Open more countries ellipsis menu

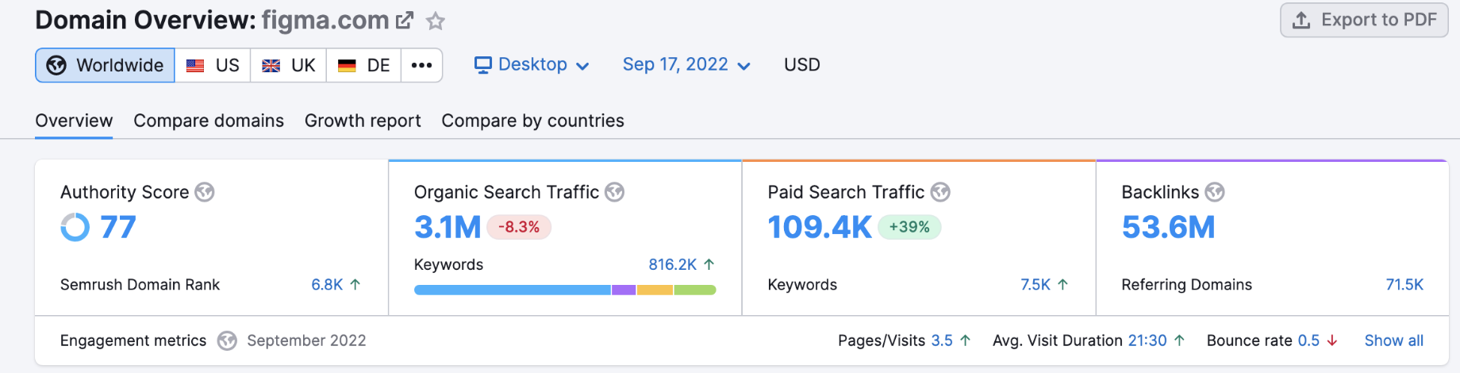tap(421, 65)
